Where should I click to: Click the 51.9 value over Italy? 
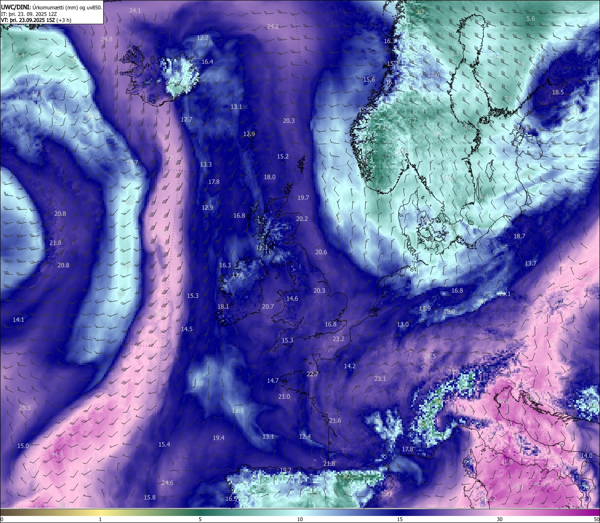tap(507, 462)
